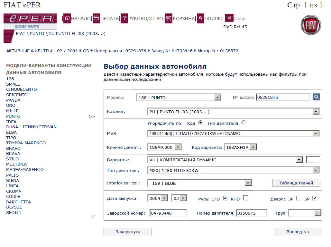Toggle the RHD steering checkbox
The image size is (331, 247).
pyautogui.click(x=245, y=198)
